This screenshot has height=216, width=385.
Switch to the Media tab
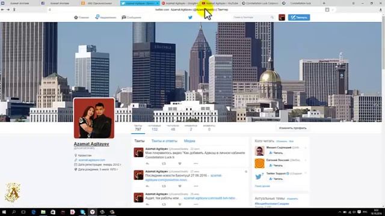pos(189,141)
